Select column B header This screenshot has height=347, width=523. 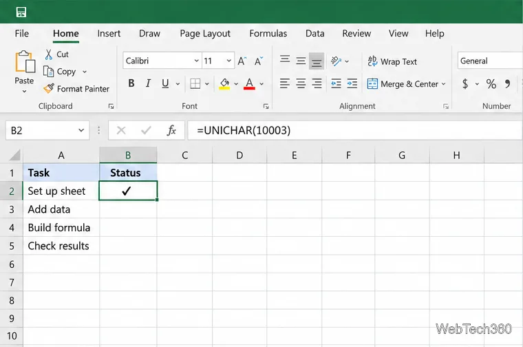pyautogui.click(x=128, y=155)
